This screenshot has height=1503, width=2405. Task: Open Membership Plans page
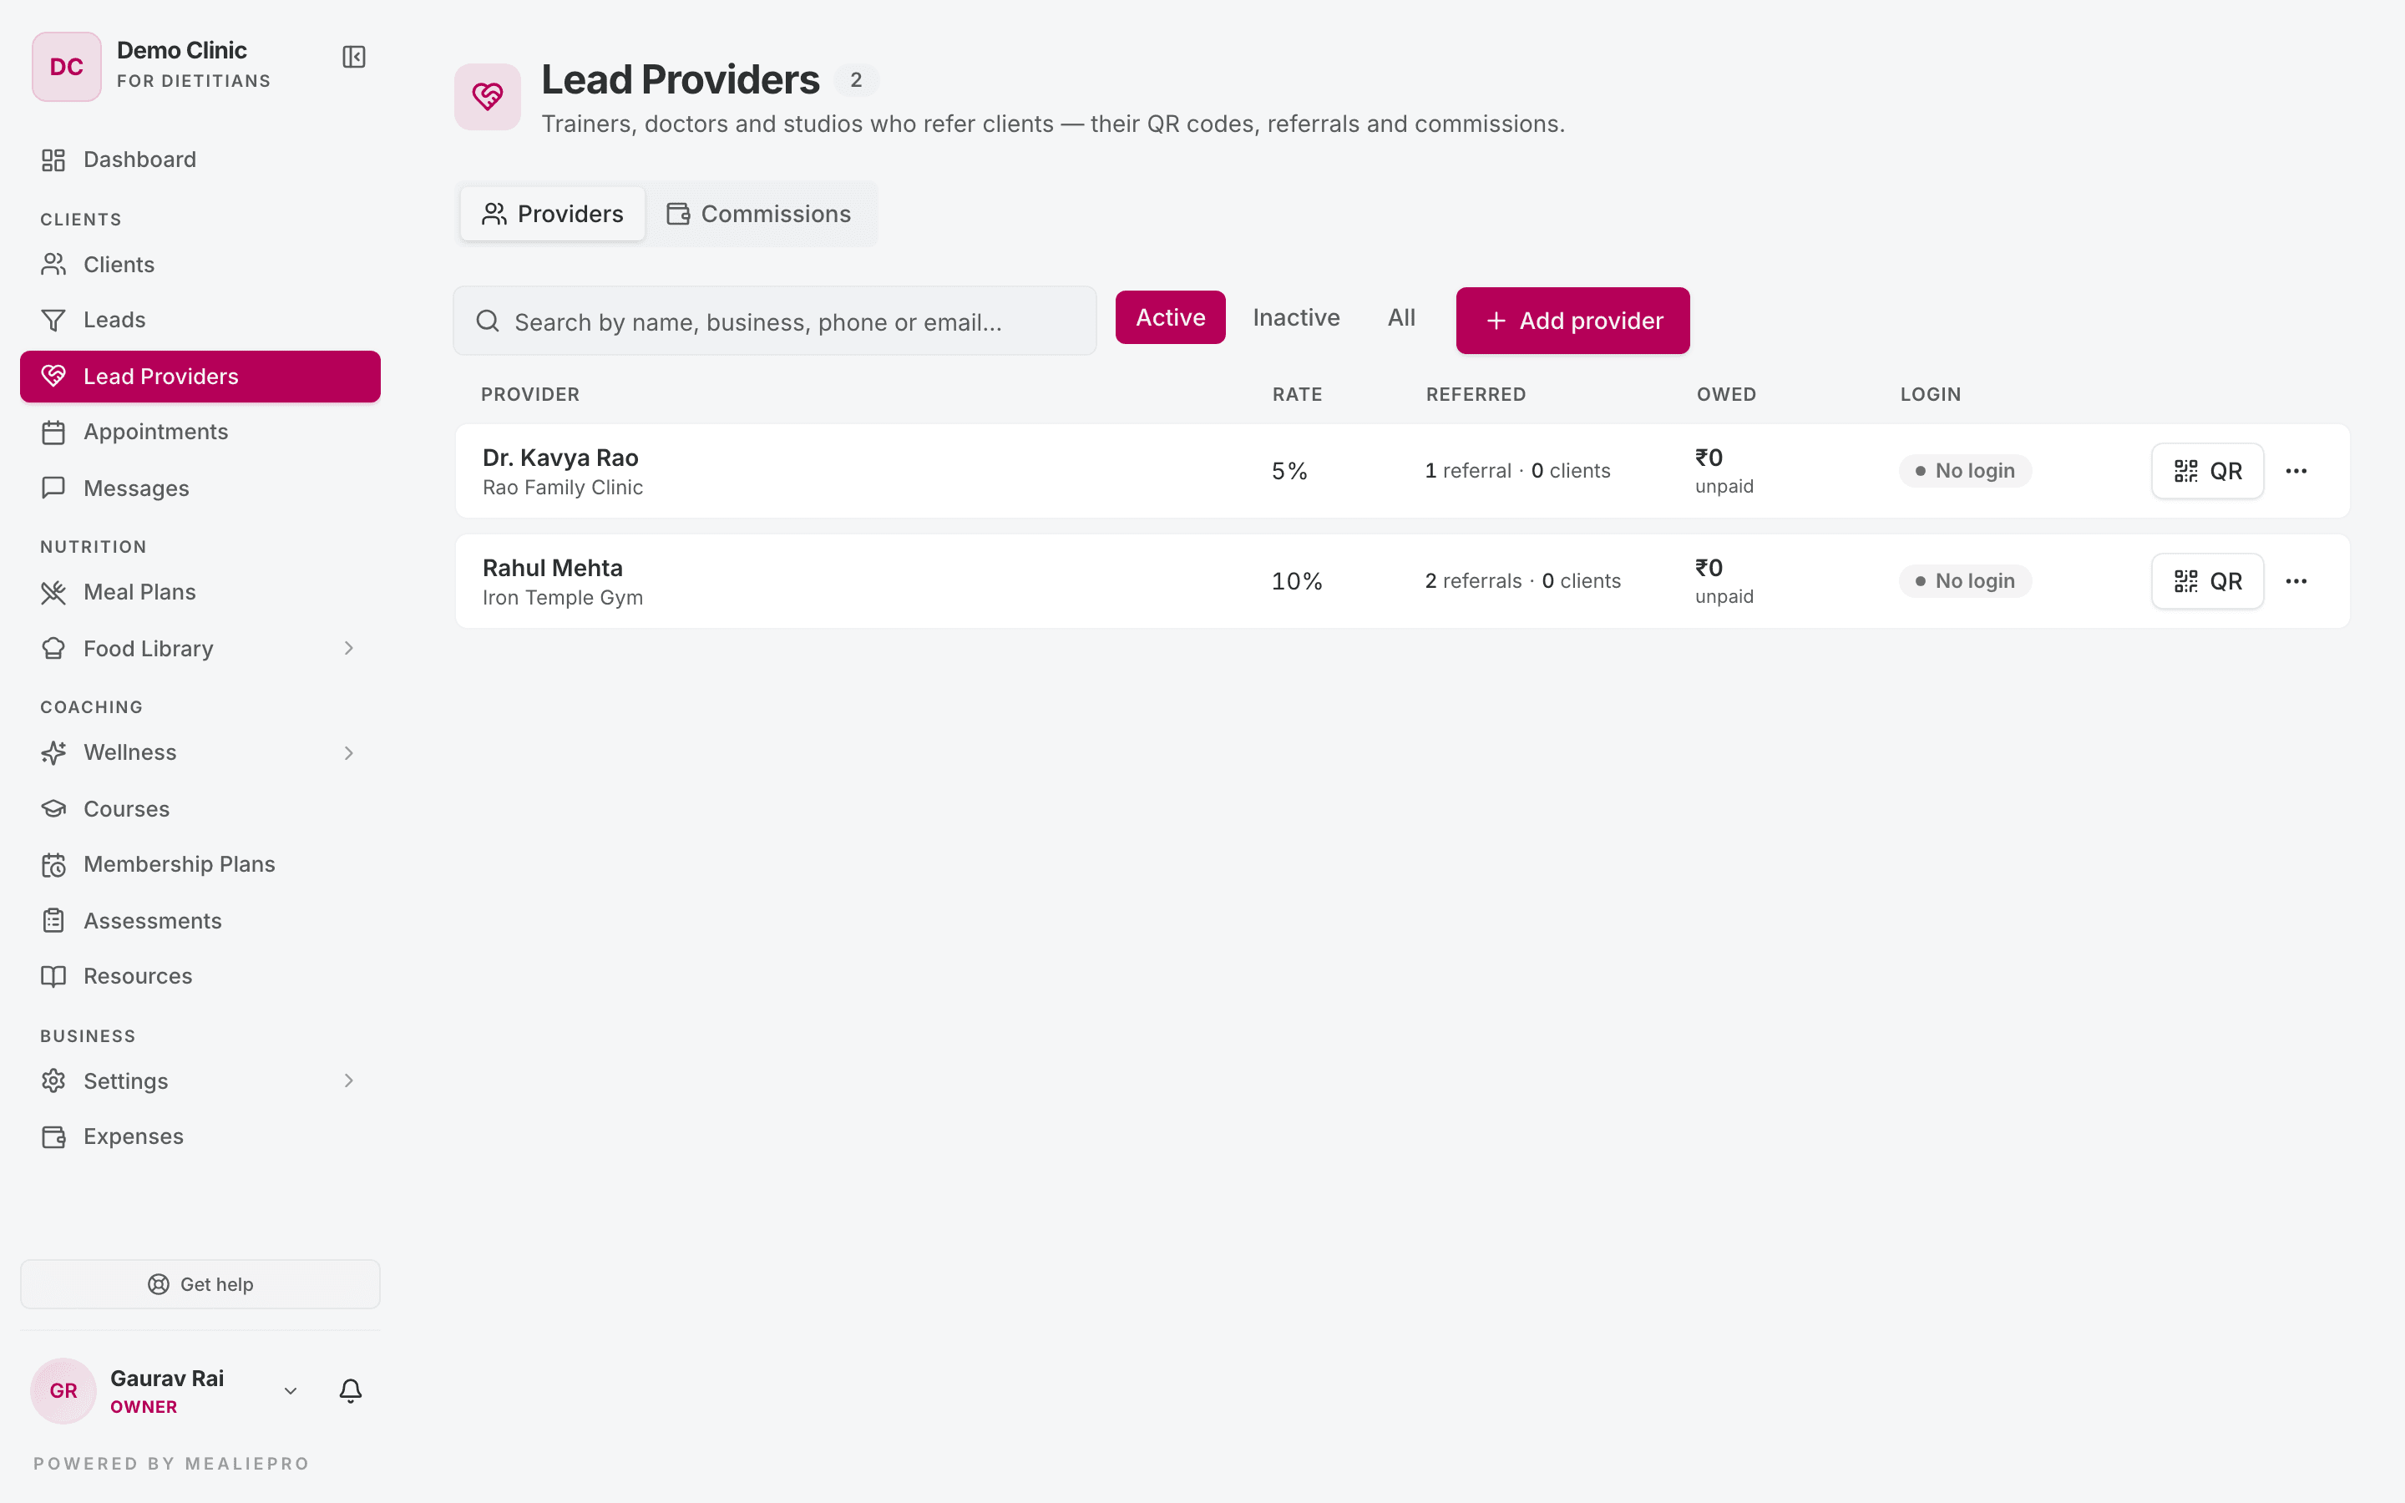click(x=200, y=864)
